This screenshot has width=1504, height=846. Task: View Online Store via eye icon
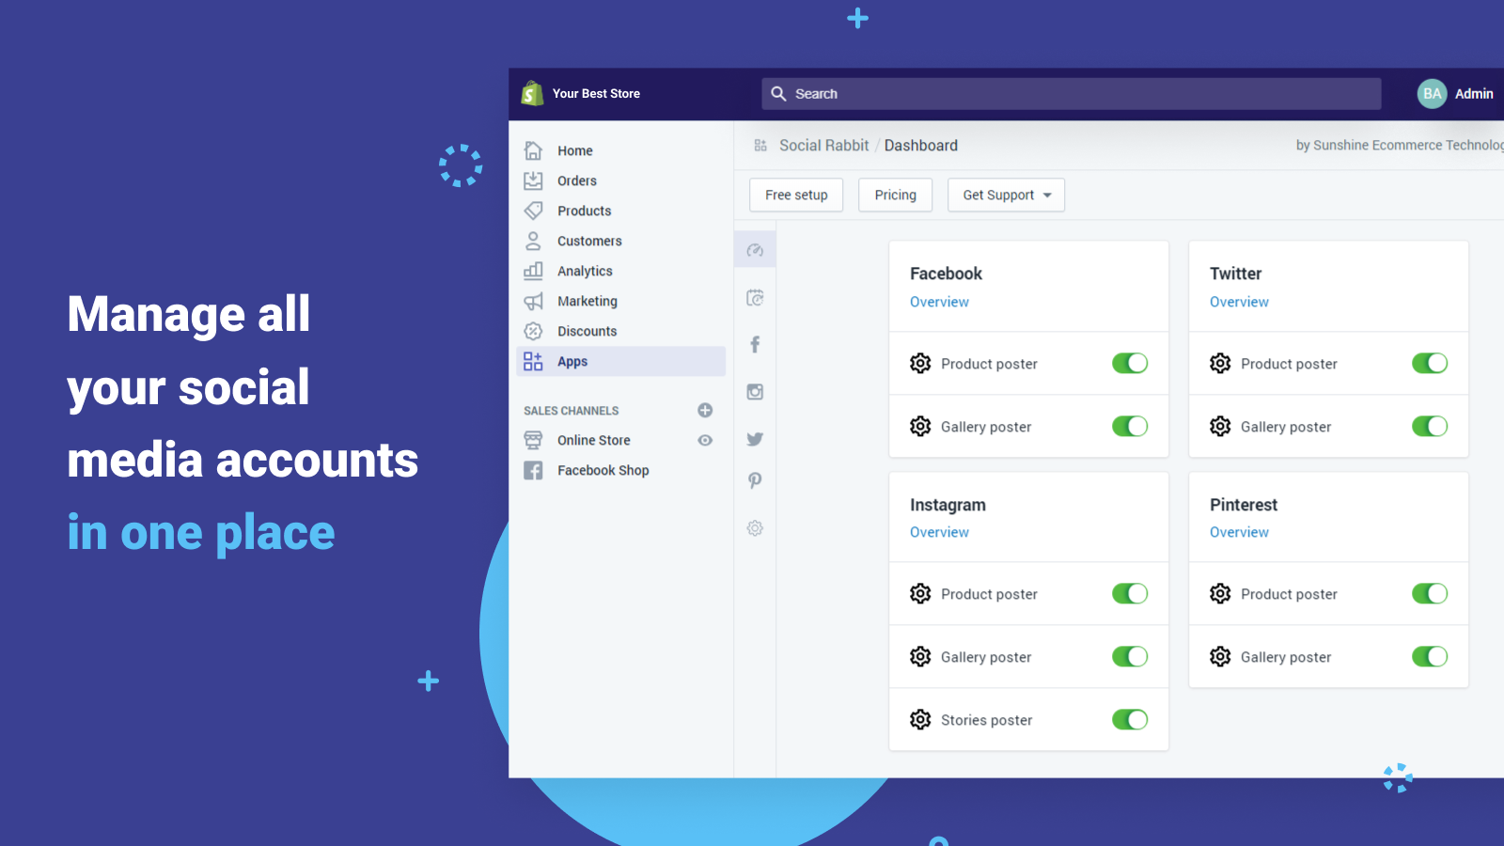click(x=705, y=441)
